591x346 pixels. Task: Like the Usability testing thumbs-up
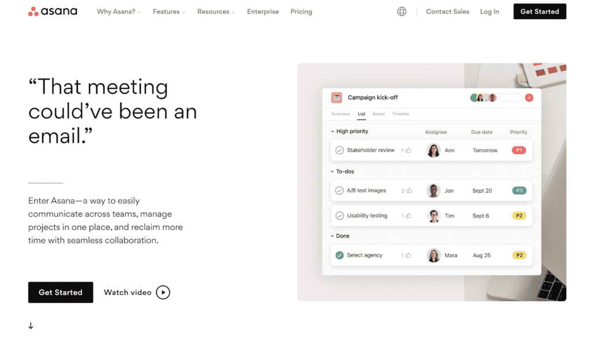(x=408, y=216)
